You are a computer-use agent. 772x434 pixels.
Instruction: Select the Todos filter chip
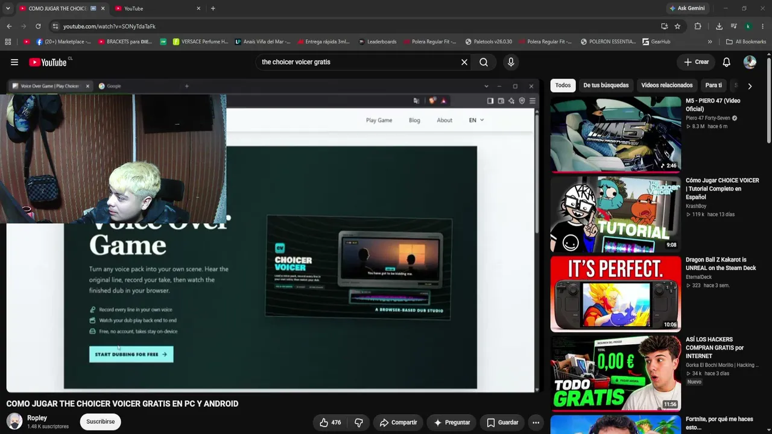[563, 86]
